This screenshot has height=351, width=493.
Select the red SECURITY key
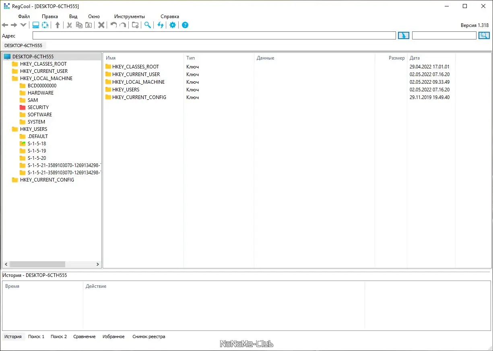tap(38, 107)
